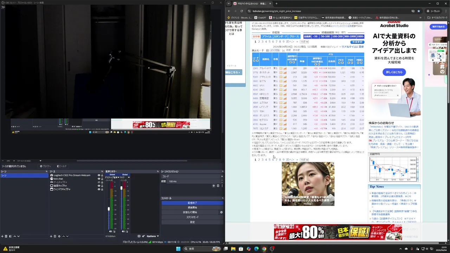Adjust transition duration 100 ms stepper

pos(221,181)
